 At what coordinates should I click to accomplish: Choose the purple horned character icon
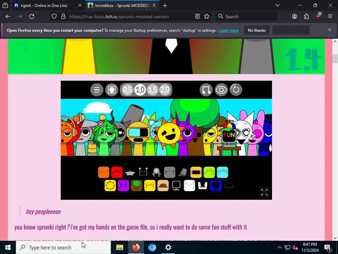(123, 186)
